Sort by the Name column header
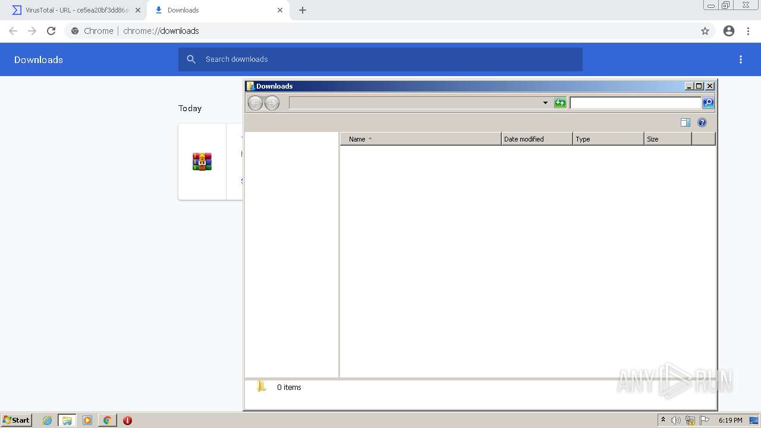This screenshot has height=428, width=761. pos(421,139)
